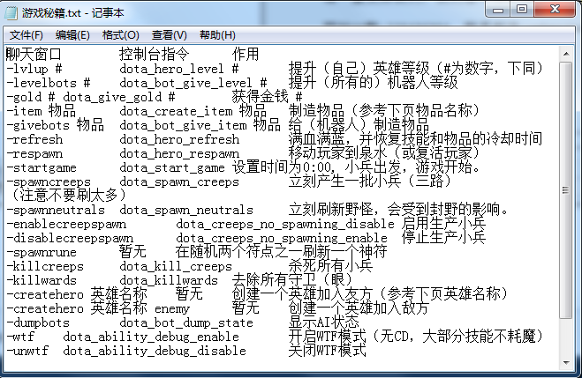Viewport: 582px width, 378px height.
Task: Click the text '启用生产小兵'
Action: (x=443, y=224)
